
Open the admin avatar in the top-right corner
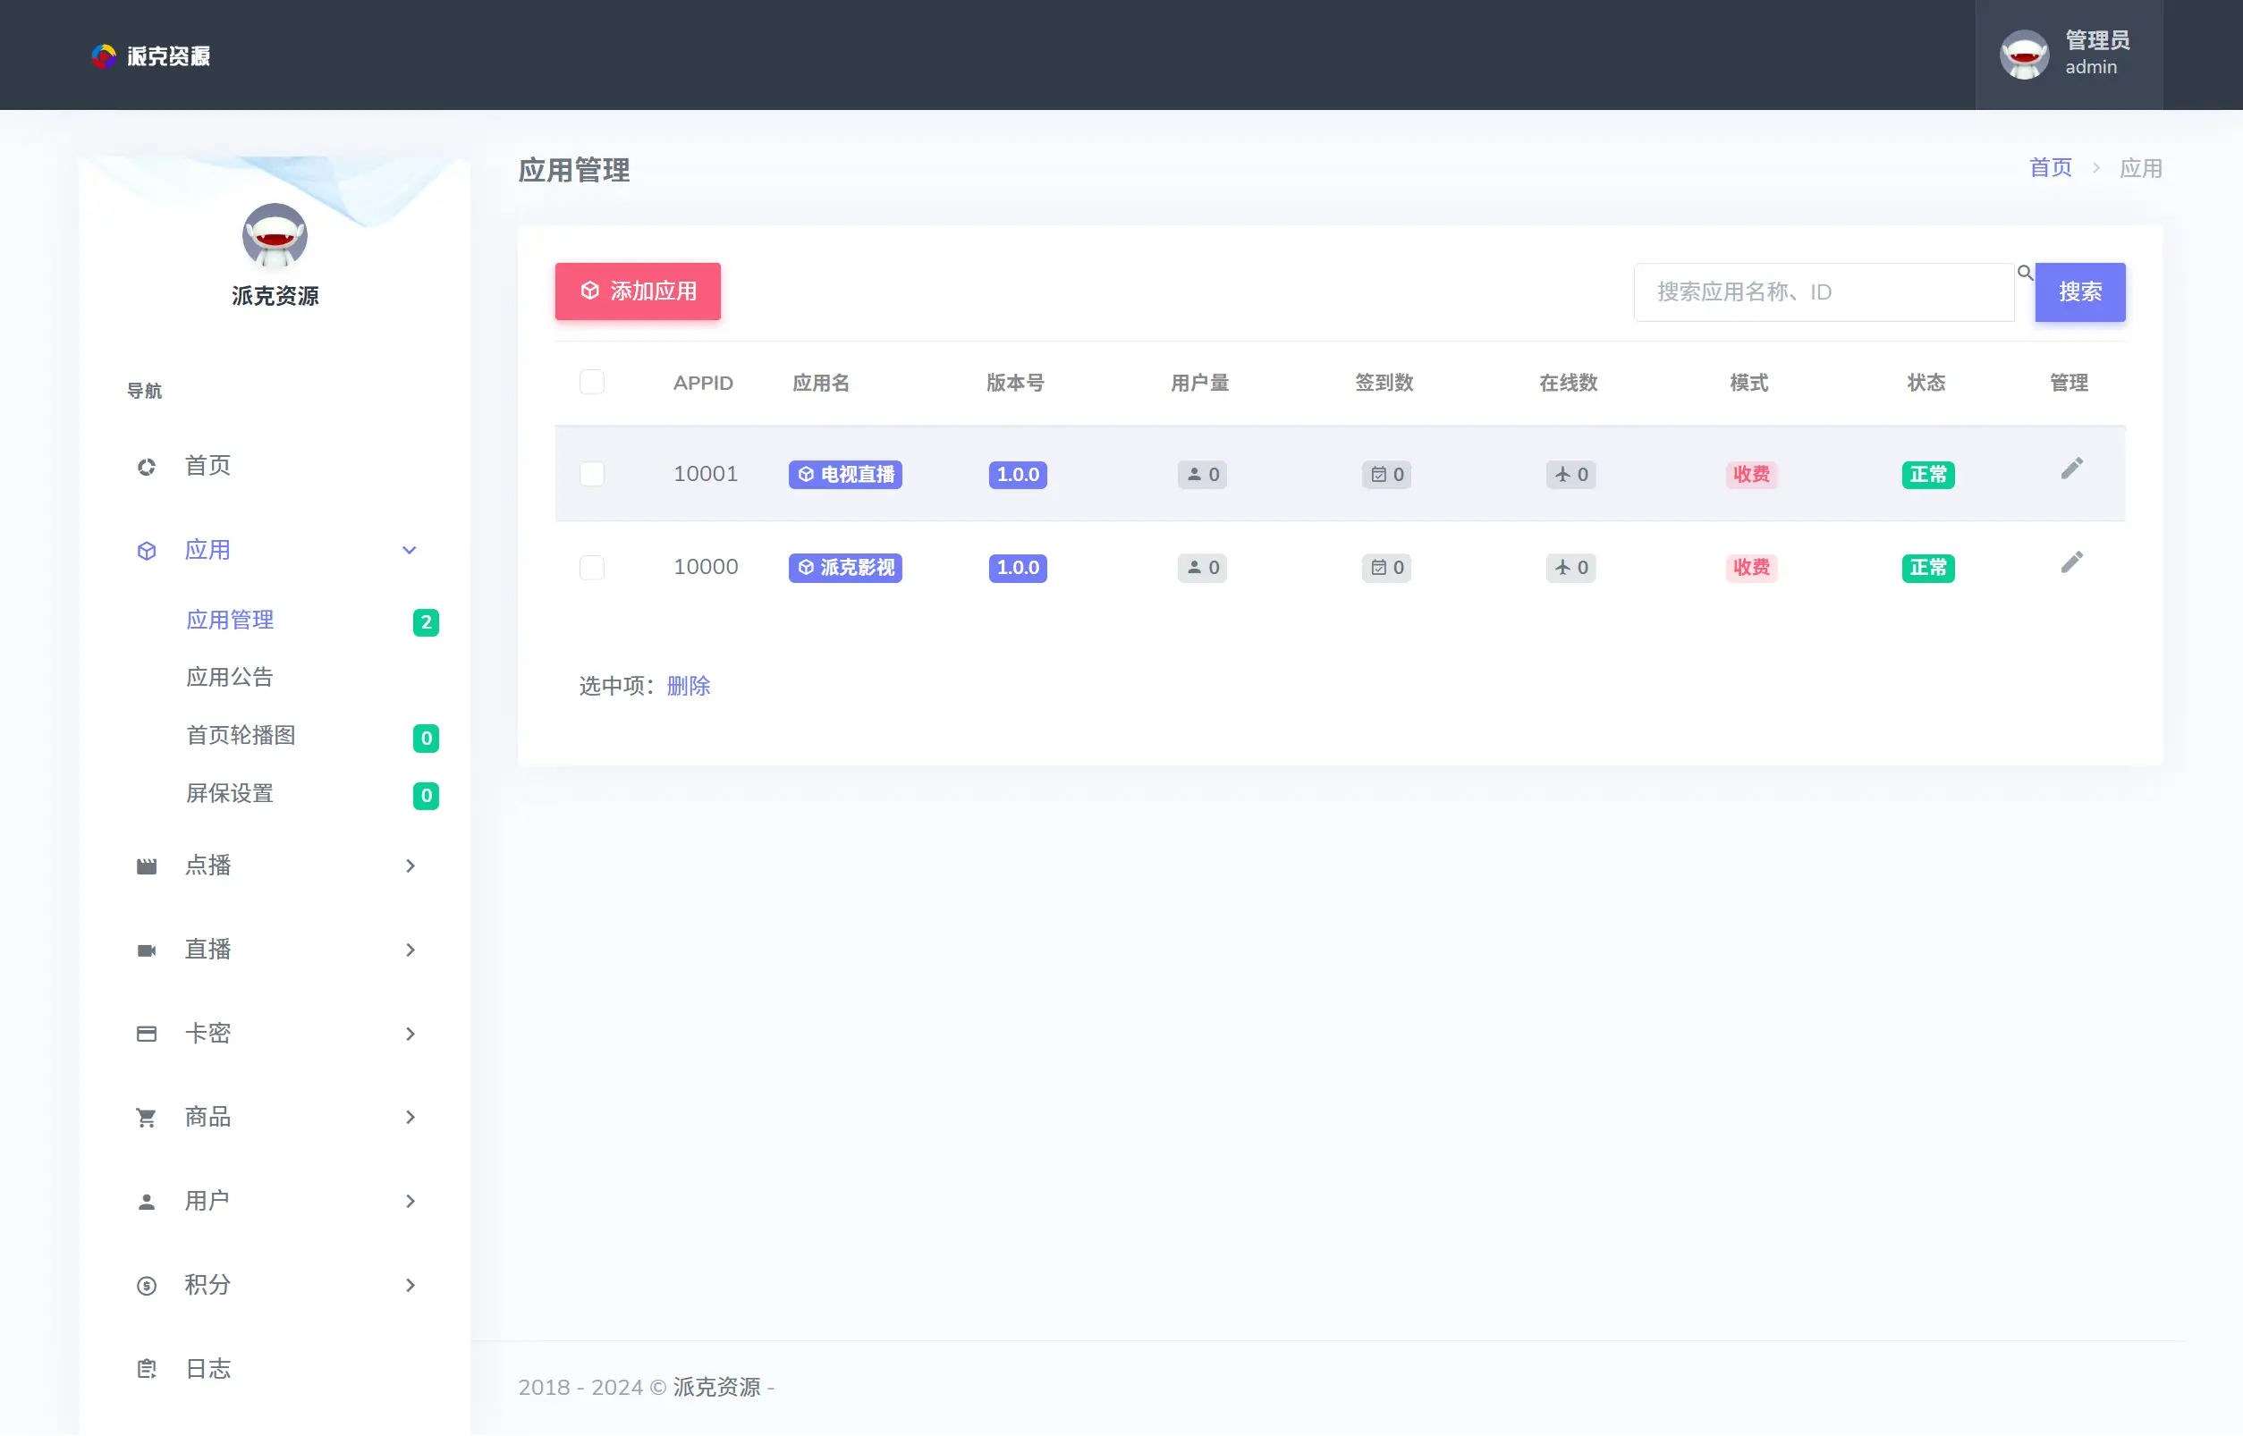point(2024,54)
